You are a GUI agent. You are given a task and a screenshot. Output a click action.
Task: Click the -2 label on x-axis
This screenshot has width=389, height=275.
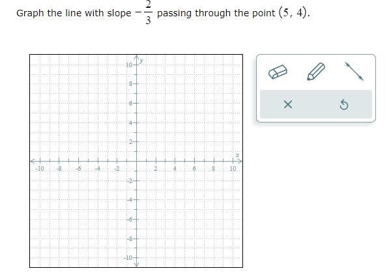pos(117,169)
